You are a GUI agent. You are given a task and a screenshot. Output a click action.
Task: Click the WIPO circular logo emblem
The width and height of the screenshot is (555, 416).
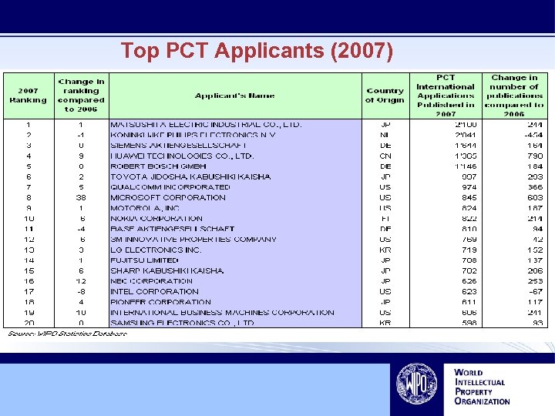click(416, 384)
